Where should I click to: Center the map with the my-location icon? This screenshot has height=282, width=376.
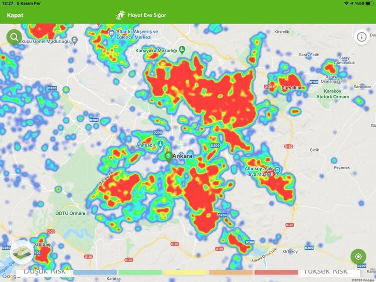358,256
